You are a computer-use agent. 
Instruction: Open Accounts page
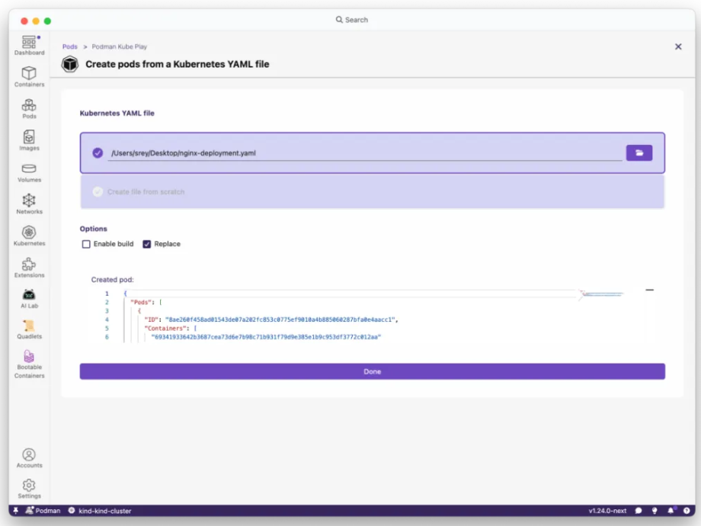click(29, 458)
